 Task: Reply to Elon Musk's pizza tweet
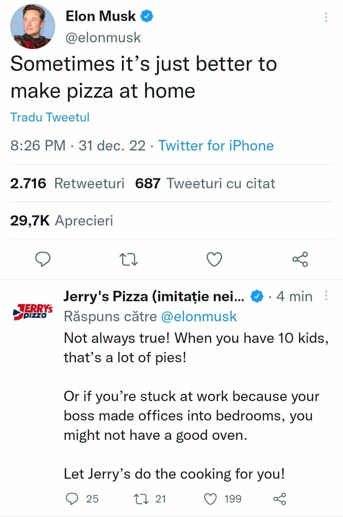tap(43, 259)
